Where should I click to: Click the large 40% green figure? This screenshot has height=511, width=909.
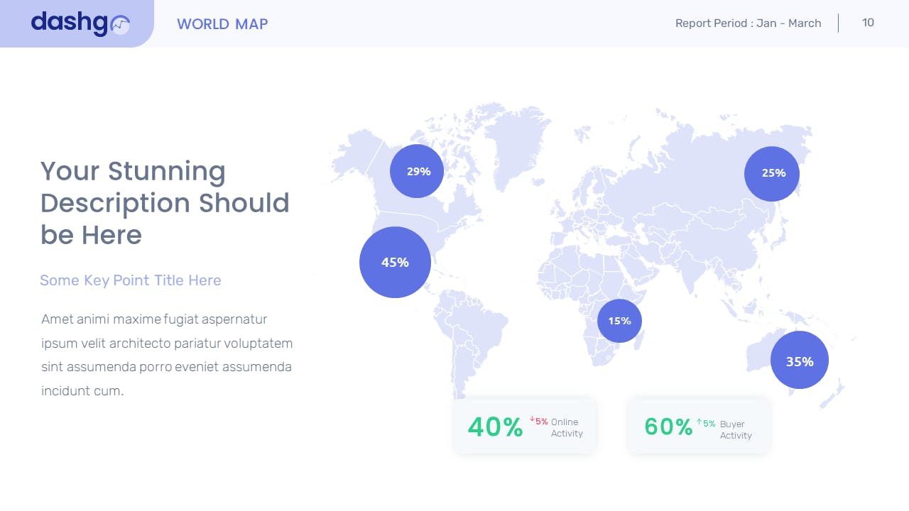[x=495, y=427]
